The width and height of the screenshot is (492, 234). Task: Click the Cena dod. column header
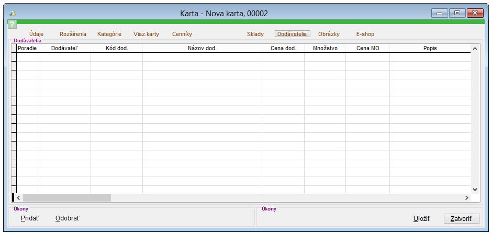(x=283, y=48)
